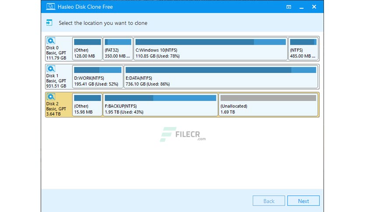Select the D:WORK NTFS partition

[x=98, y=77]
